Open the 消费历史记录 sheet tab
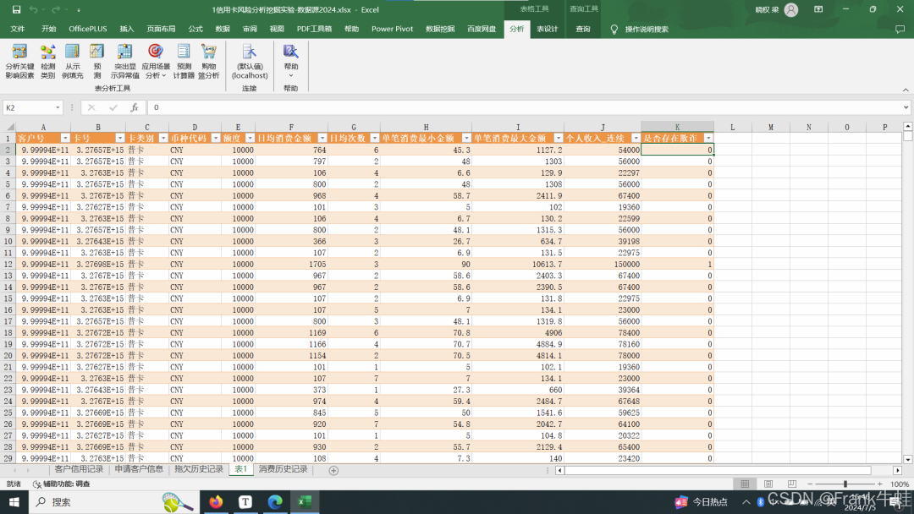914x514 pixels. (x=283, y=470)
